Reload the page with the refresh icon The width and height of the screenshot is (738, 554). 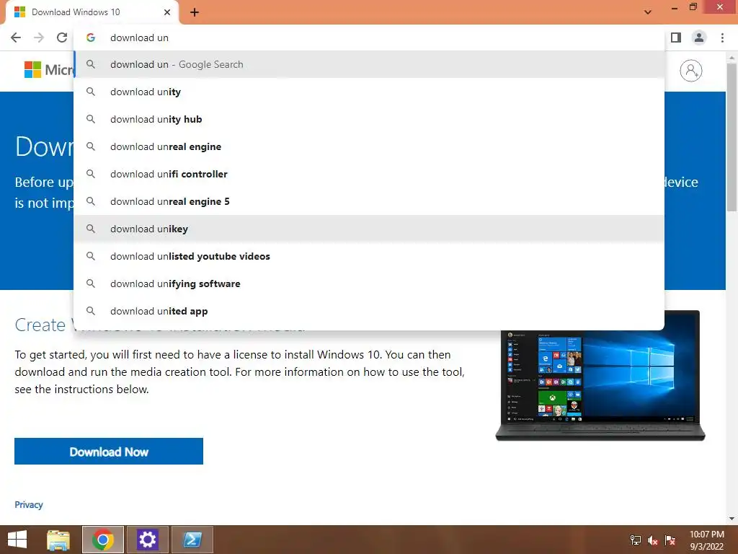(x=62, y=38)
